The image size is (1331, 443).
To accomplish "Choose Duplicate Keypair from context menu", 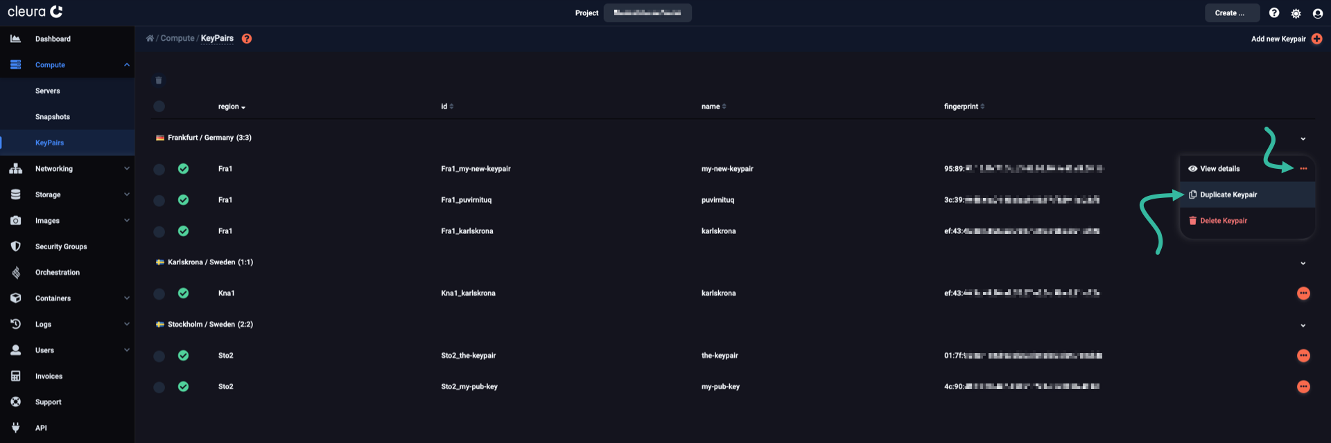I will click(1247, 195).
